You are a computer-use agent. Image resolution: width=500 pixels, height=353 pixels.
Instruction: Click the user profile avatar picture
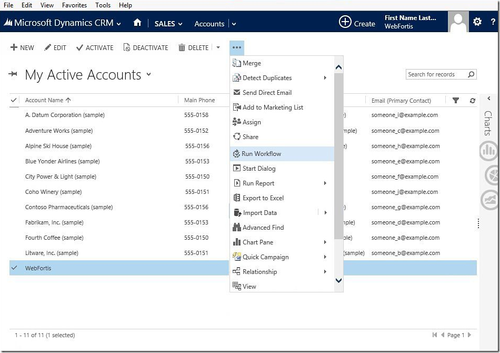point(458,22)
